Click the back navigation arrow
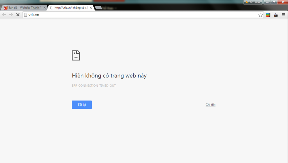Viewport: 288px width, 163px height. click(x=4, y=15)
